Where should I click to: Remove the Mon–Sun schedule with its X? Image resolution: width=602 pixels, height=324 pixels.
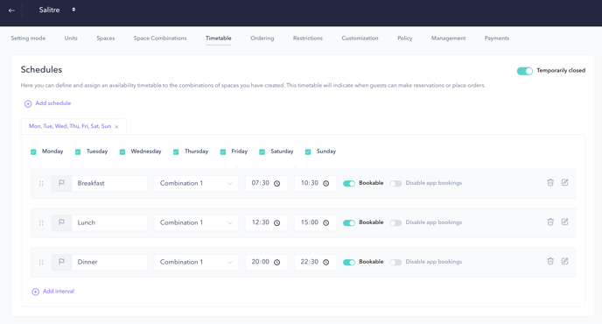[x=116, y=126]
